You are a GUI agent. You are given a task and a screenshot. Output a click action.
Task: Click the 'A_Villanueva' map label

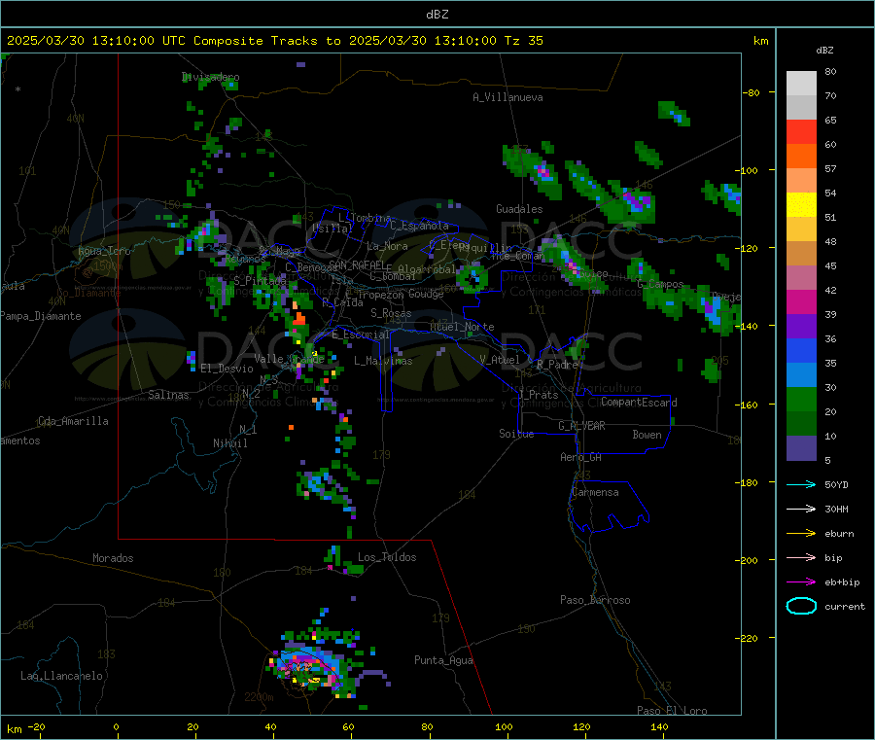pos(507,97)
